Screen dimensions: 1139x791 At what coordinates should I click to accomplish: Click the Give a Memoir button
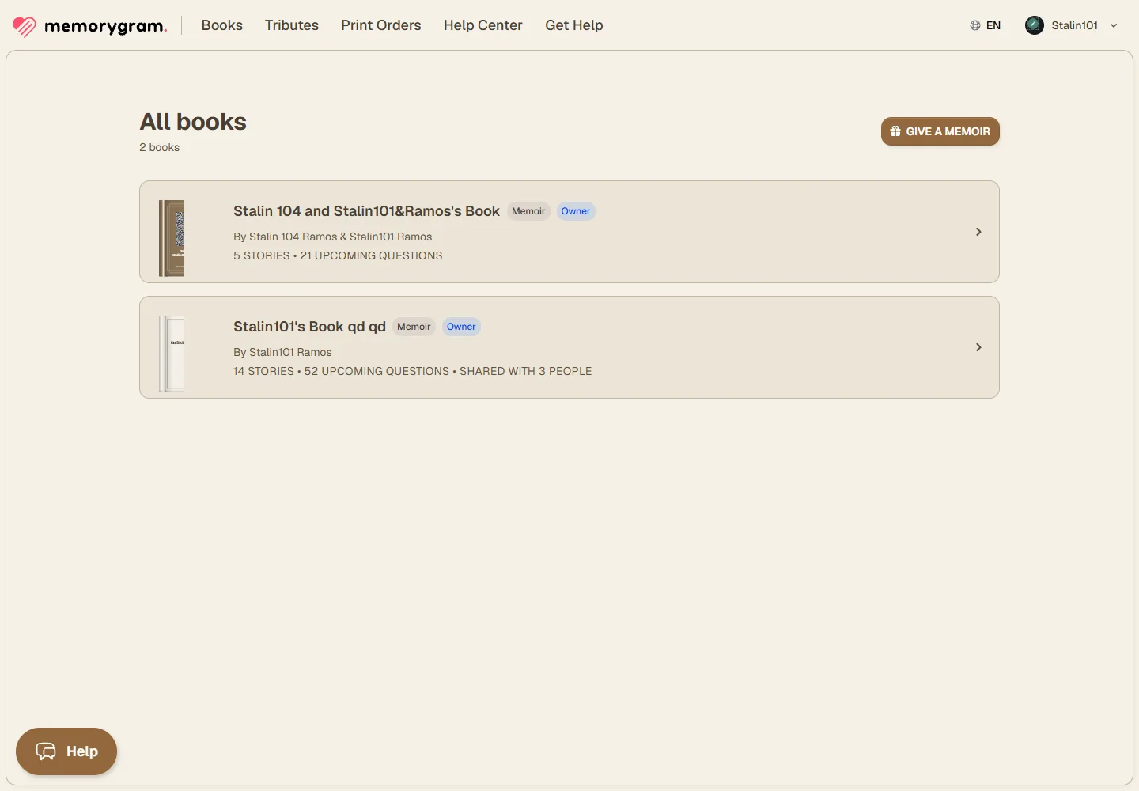pyautogui.click(x=940, y=131)
